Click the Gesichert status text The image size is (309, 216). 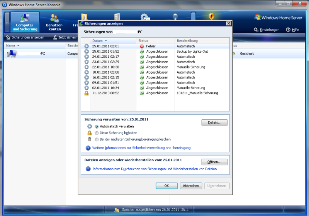coord(247,54)
